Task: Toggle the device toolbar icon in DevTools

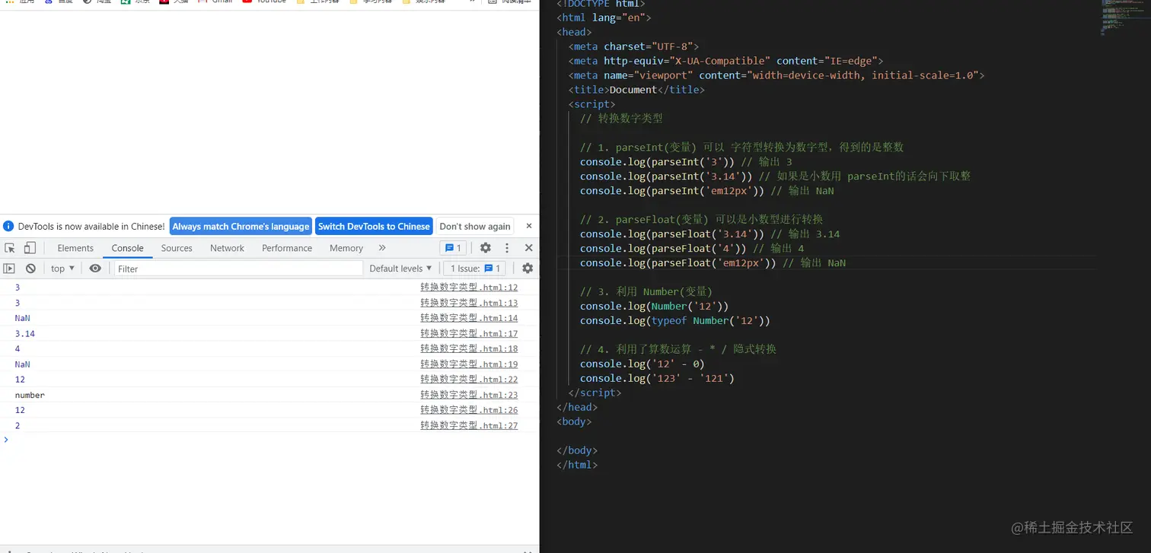Action: point(30,248)
